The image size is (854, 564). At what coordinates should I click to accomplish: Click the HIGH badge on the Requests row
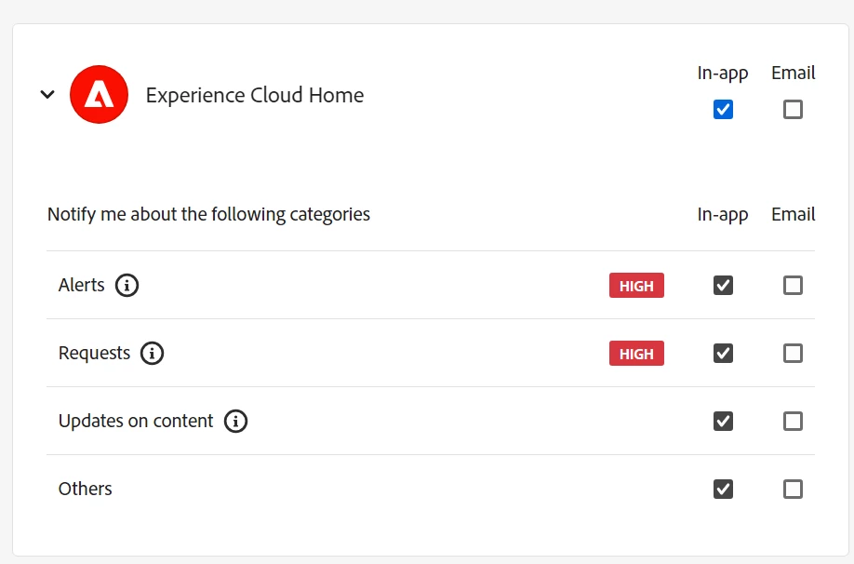tap(636, 354)
